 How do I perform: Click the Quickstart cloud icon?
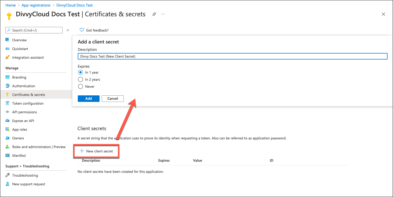(x=7, y=49)
